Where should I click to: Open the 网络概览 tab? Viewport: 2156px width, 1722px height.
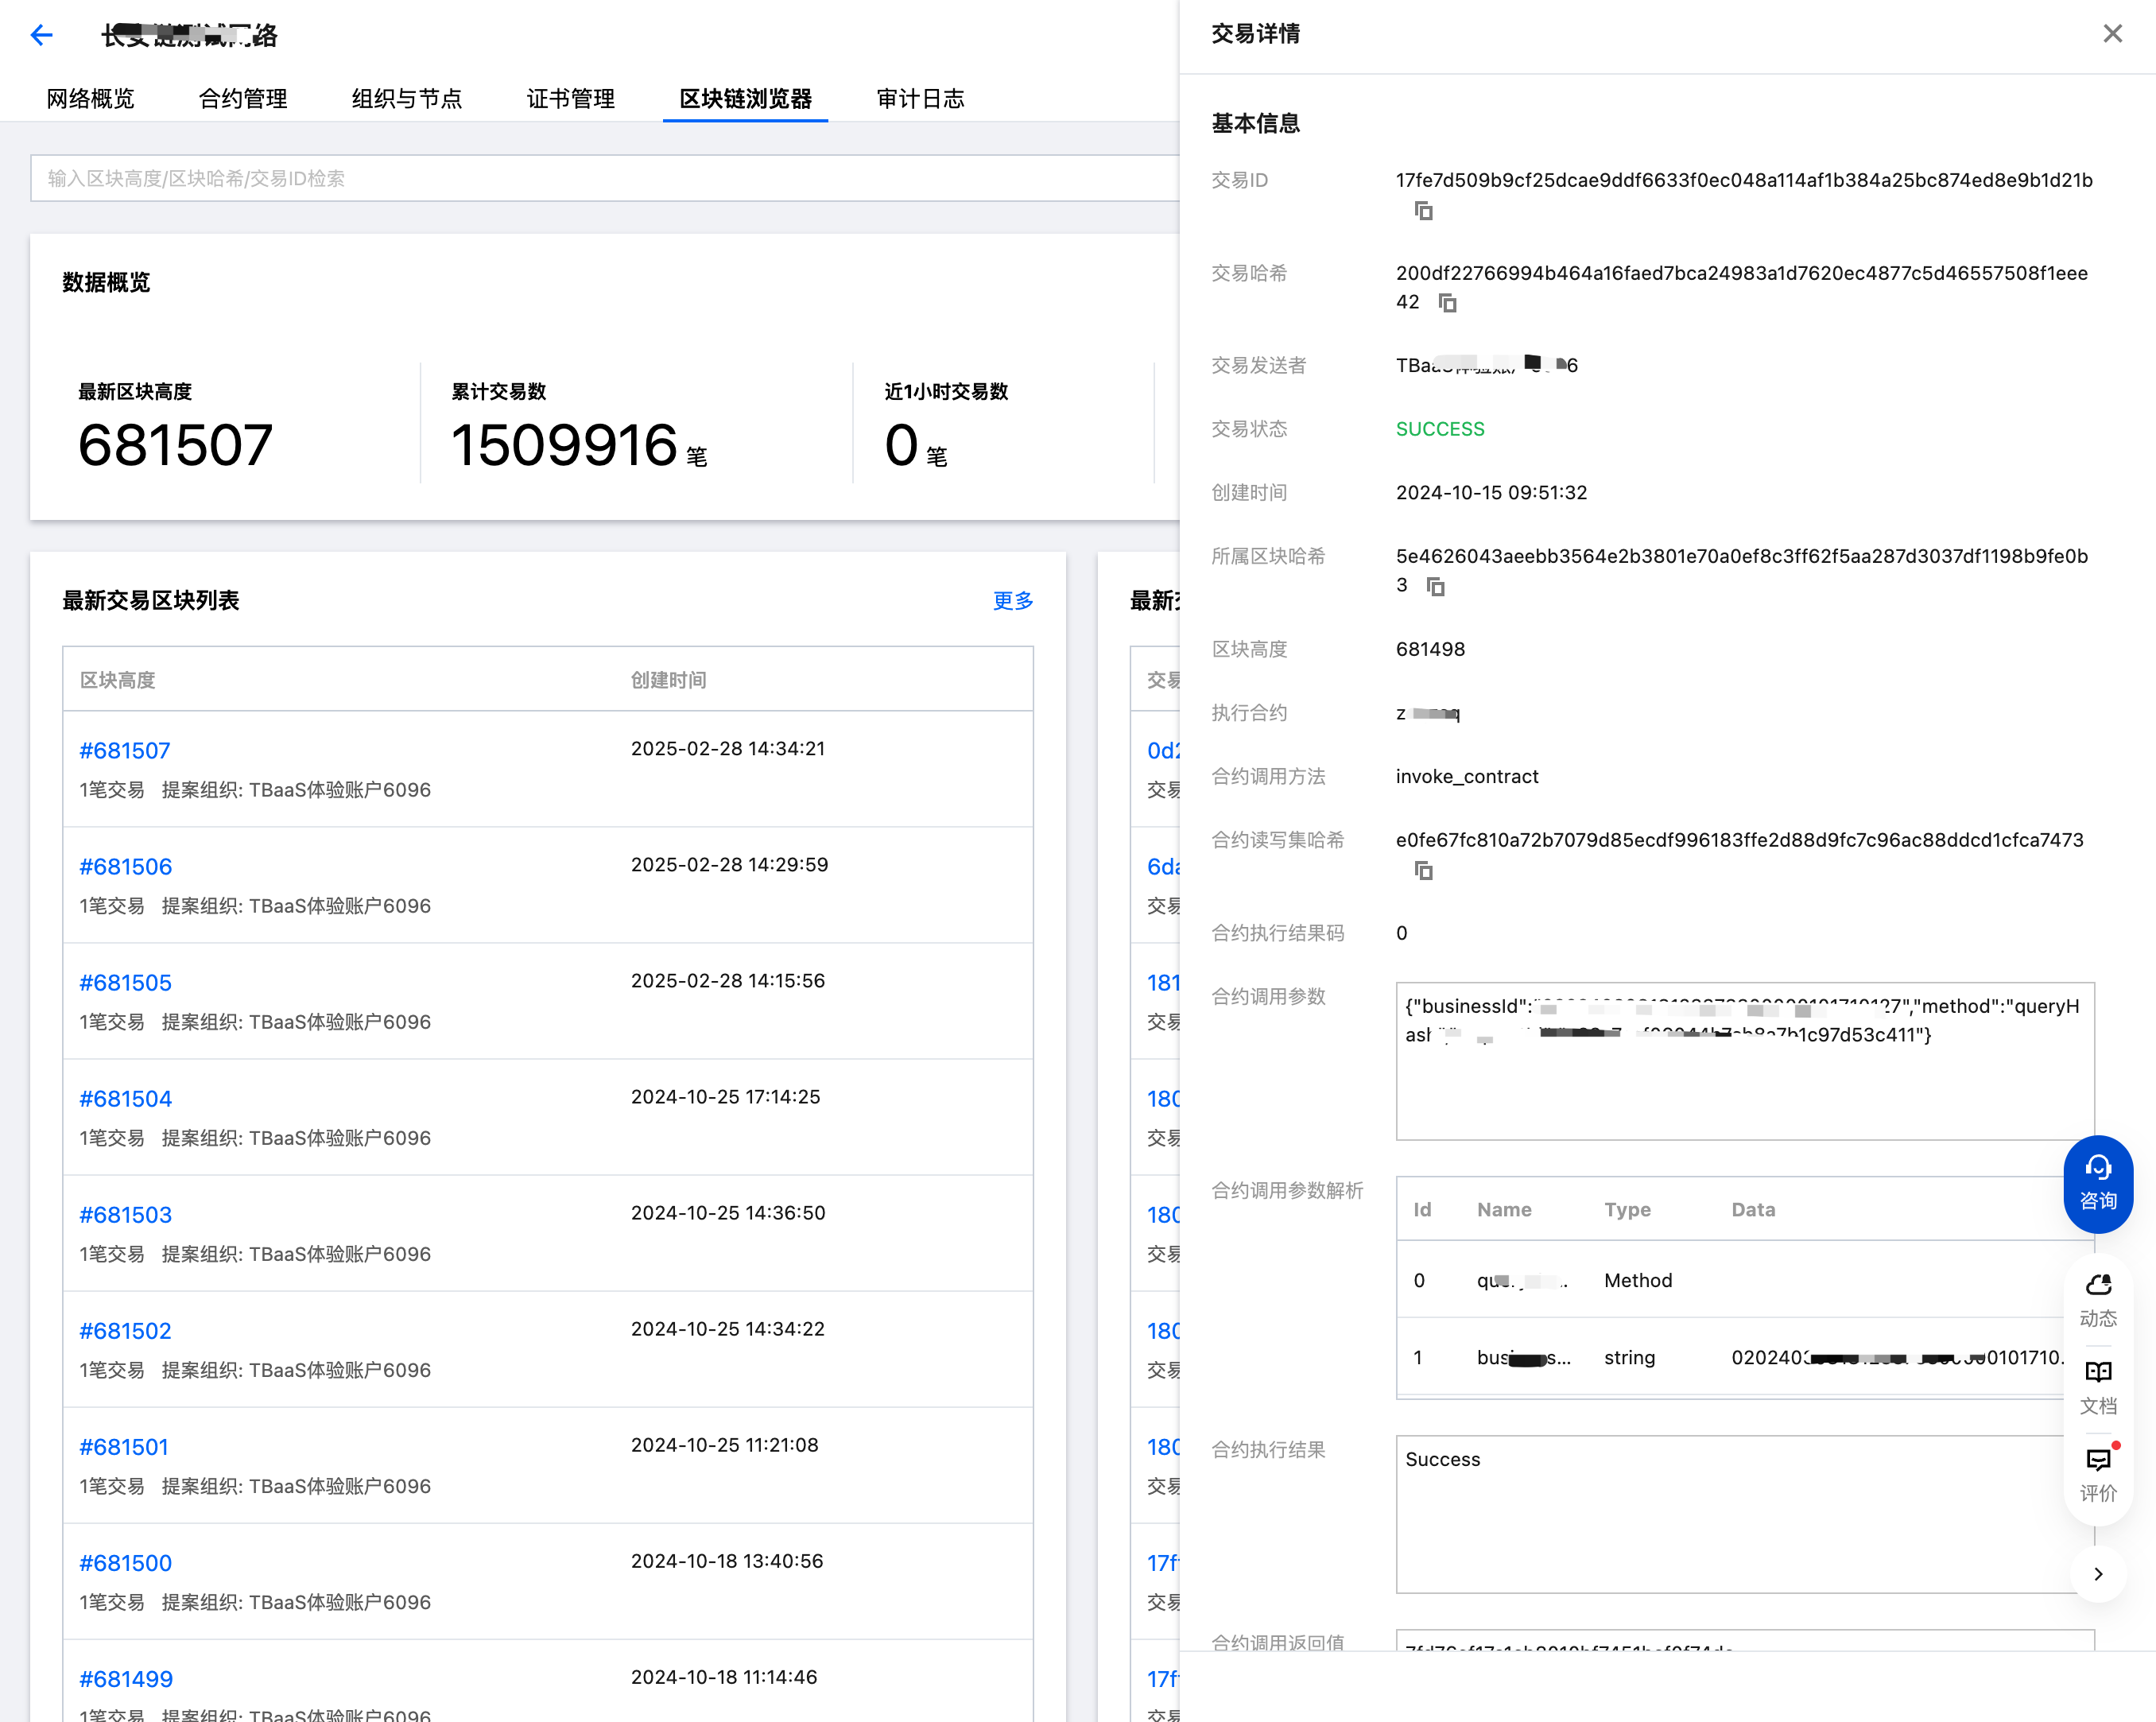pyautogui.click(x=90, y=99)
